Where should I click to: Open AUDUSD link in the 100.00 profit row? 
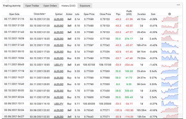[x=59, y=71]
